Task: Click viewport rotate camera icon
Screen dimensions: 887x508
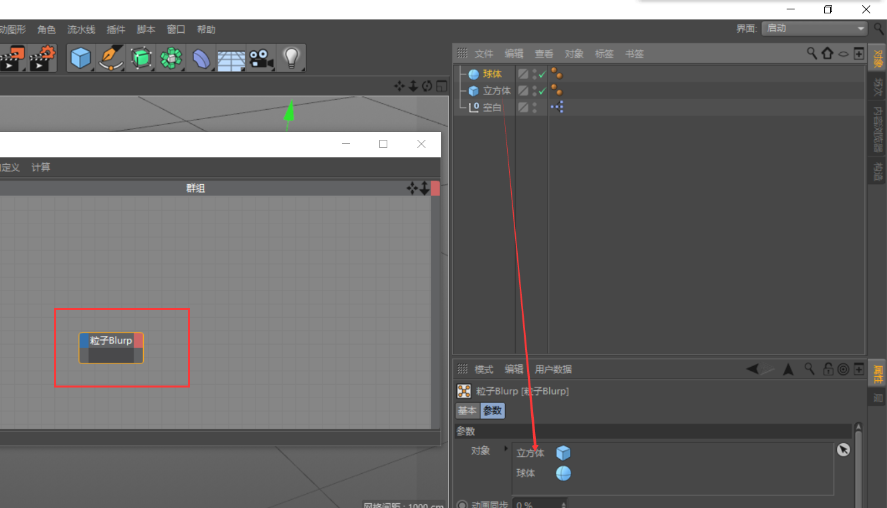Action: [427, 86]
